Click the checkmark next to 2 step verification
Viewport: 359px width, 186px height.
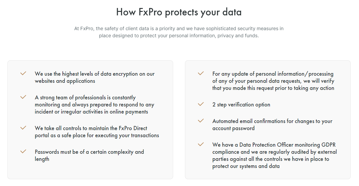(201, 104)
